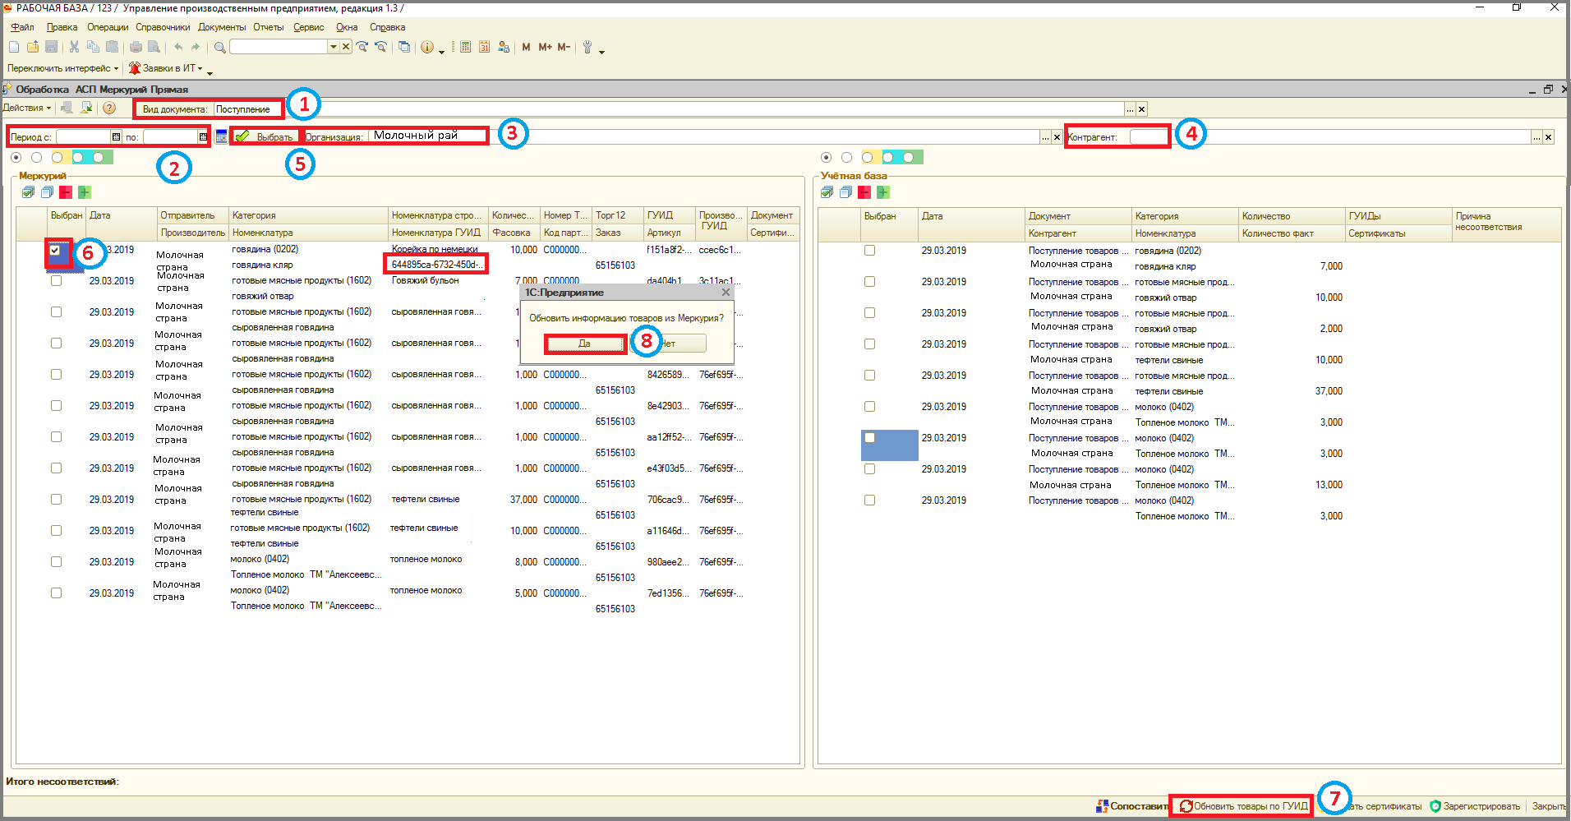Click the red minus icon in Учётная база panel

(864, 192)
